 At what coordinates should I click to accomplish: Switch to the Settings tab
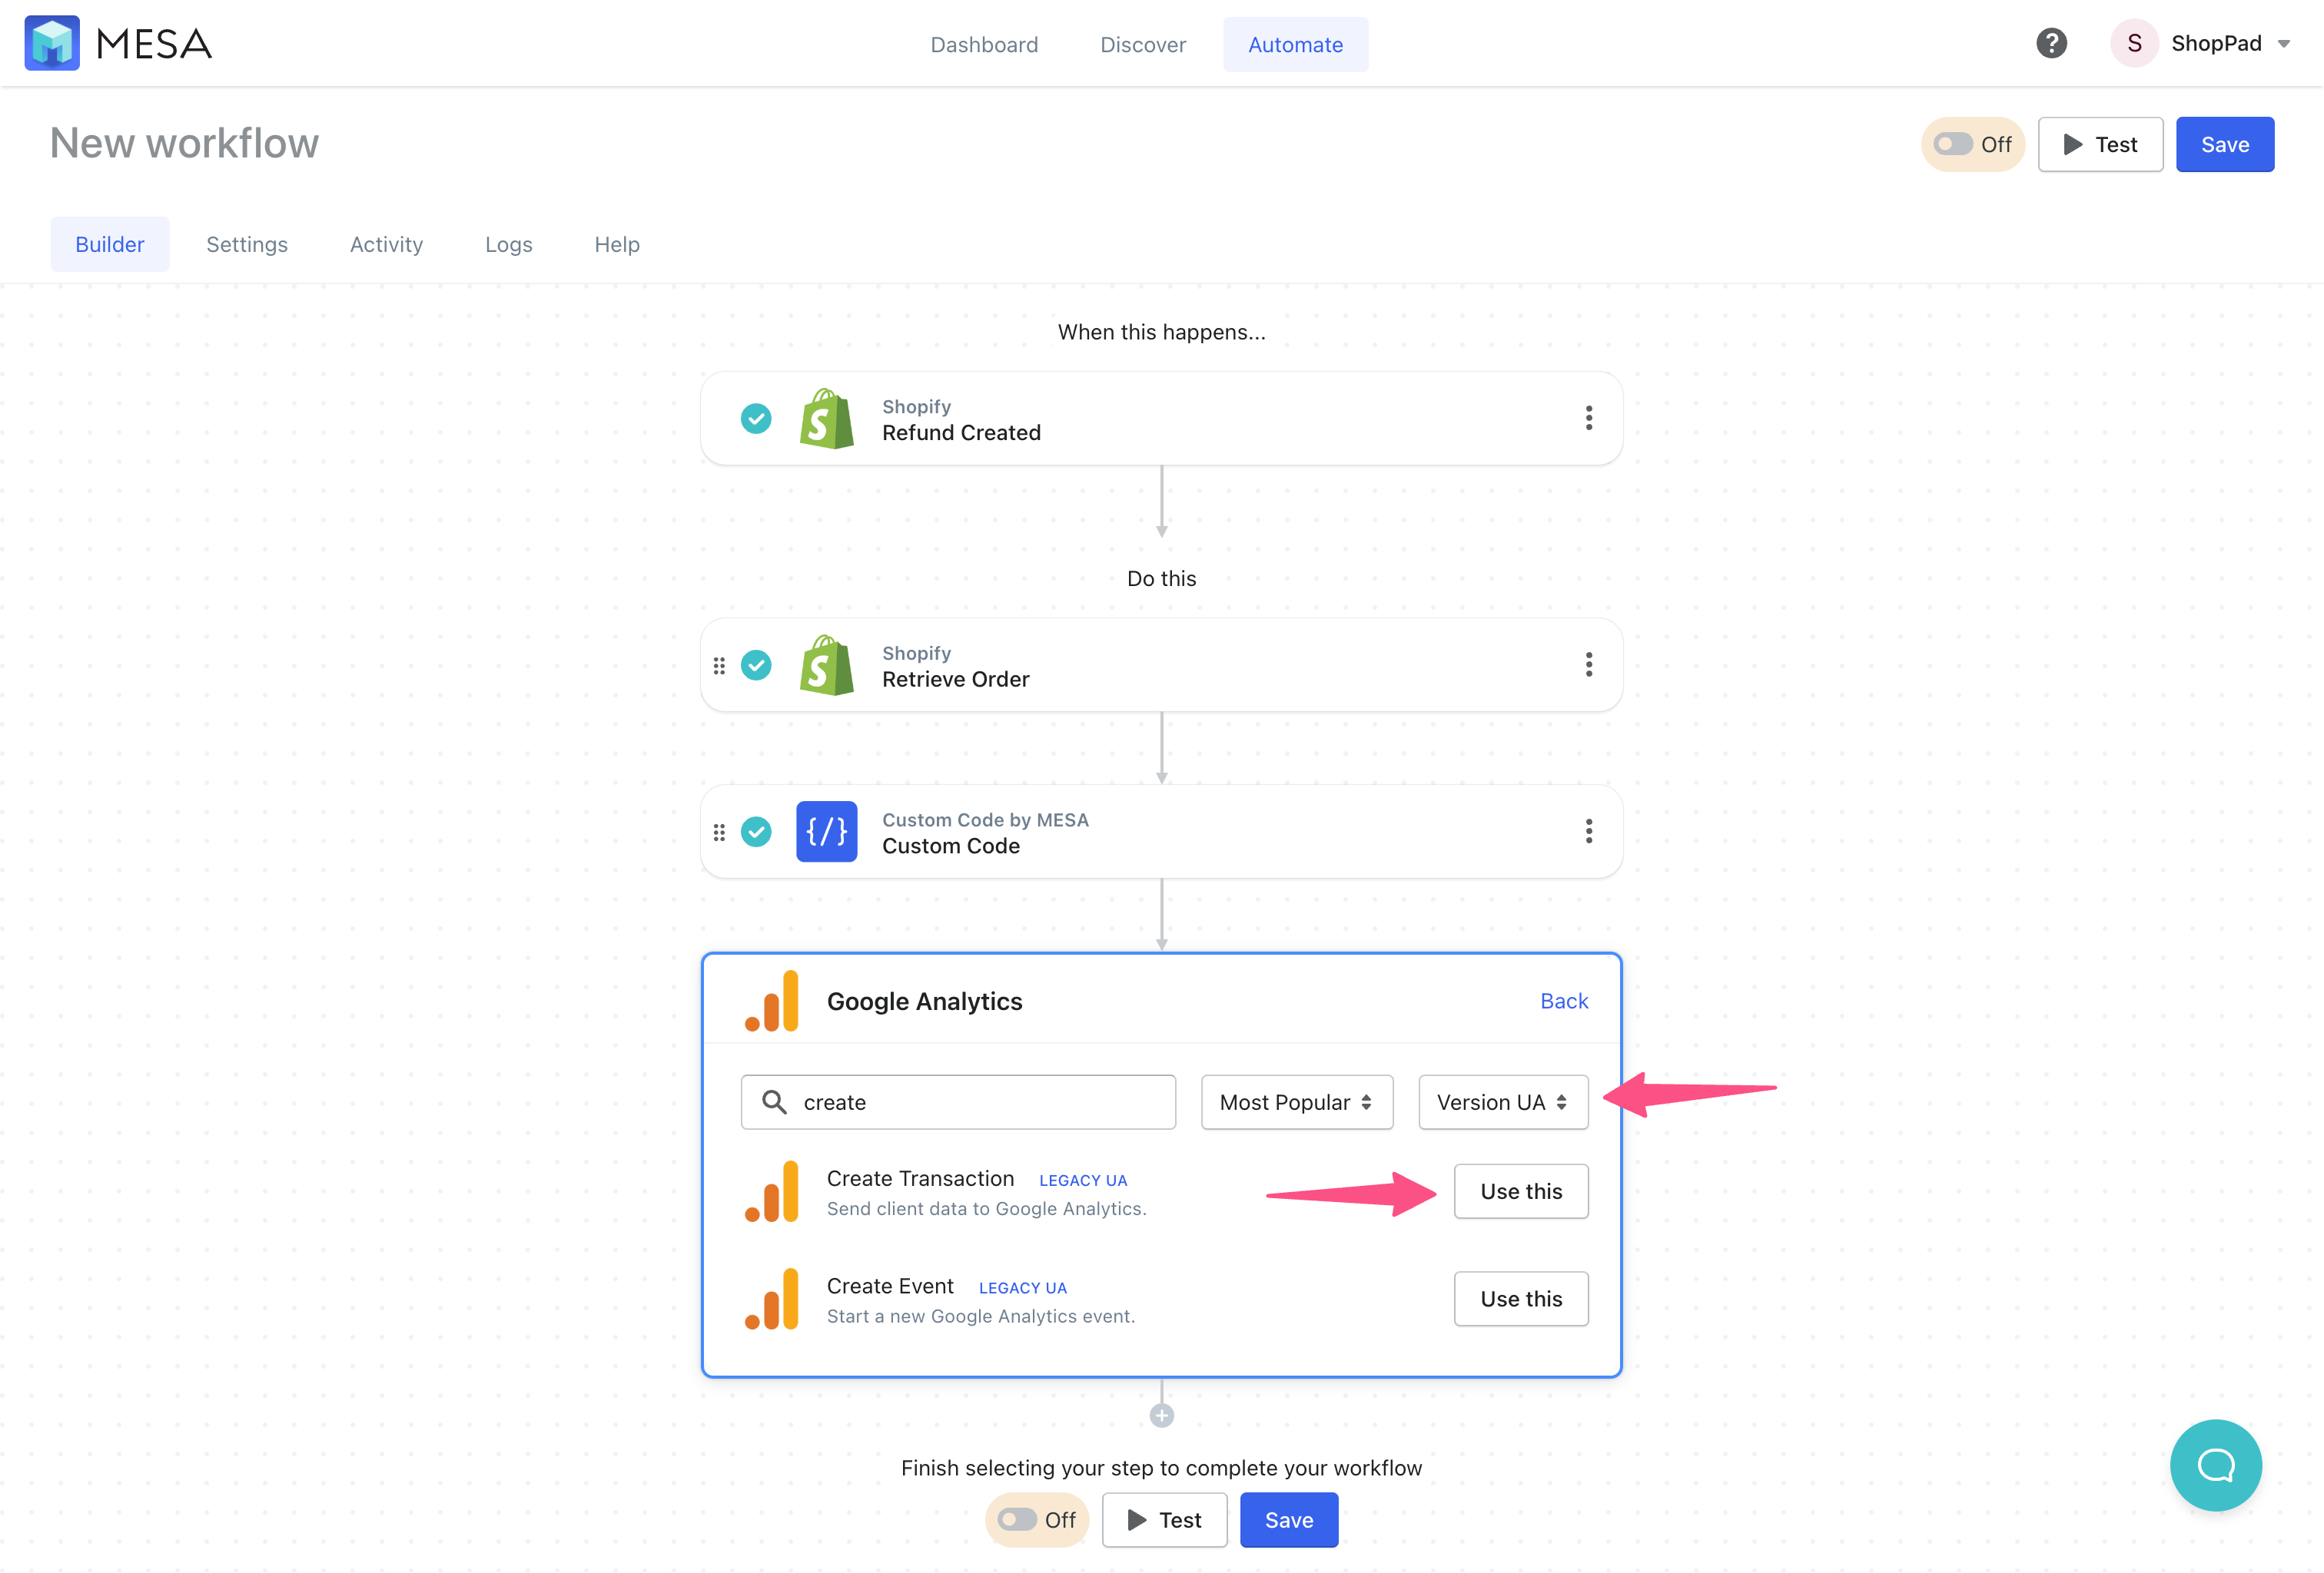pos(247,243)
